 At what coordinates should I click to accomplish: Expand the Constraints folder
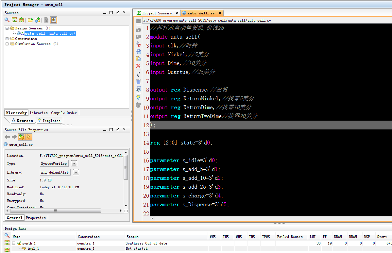click(7, 39)
